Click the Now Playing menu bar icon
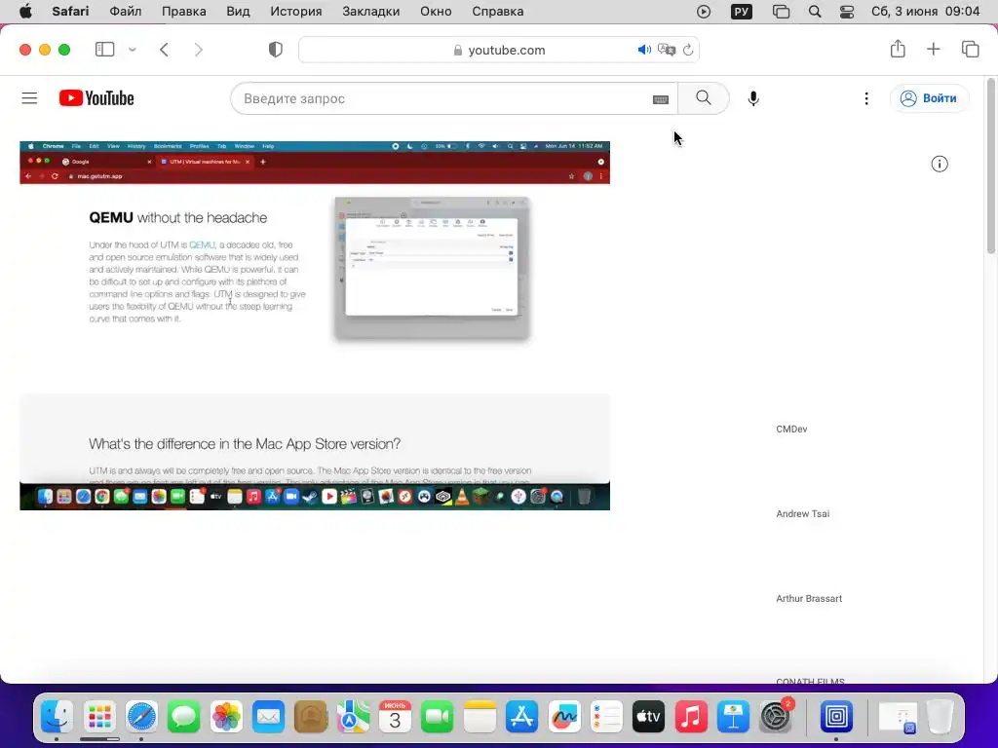 704,12
